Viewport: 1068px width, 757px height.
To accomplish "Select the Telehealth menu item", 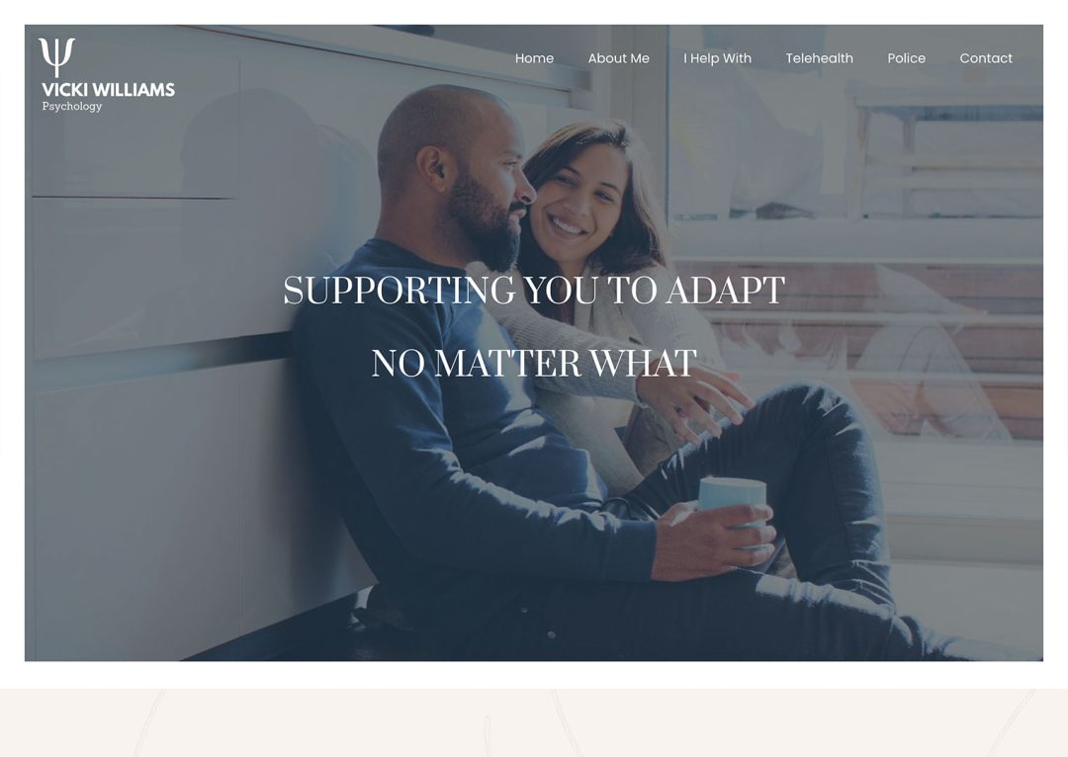I will click(x=819, y=58).
